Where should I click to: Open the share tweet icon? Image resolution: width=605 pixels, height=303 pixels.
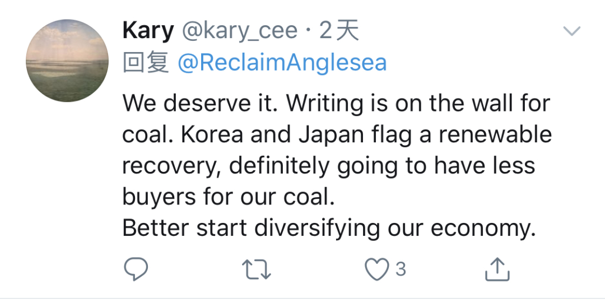497,269
